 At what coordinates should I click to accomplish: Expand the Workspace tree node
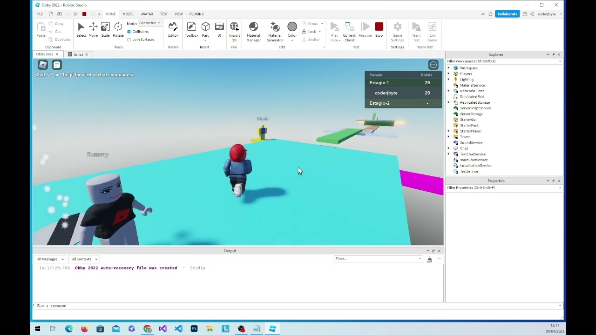click(x=449, y=68)
